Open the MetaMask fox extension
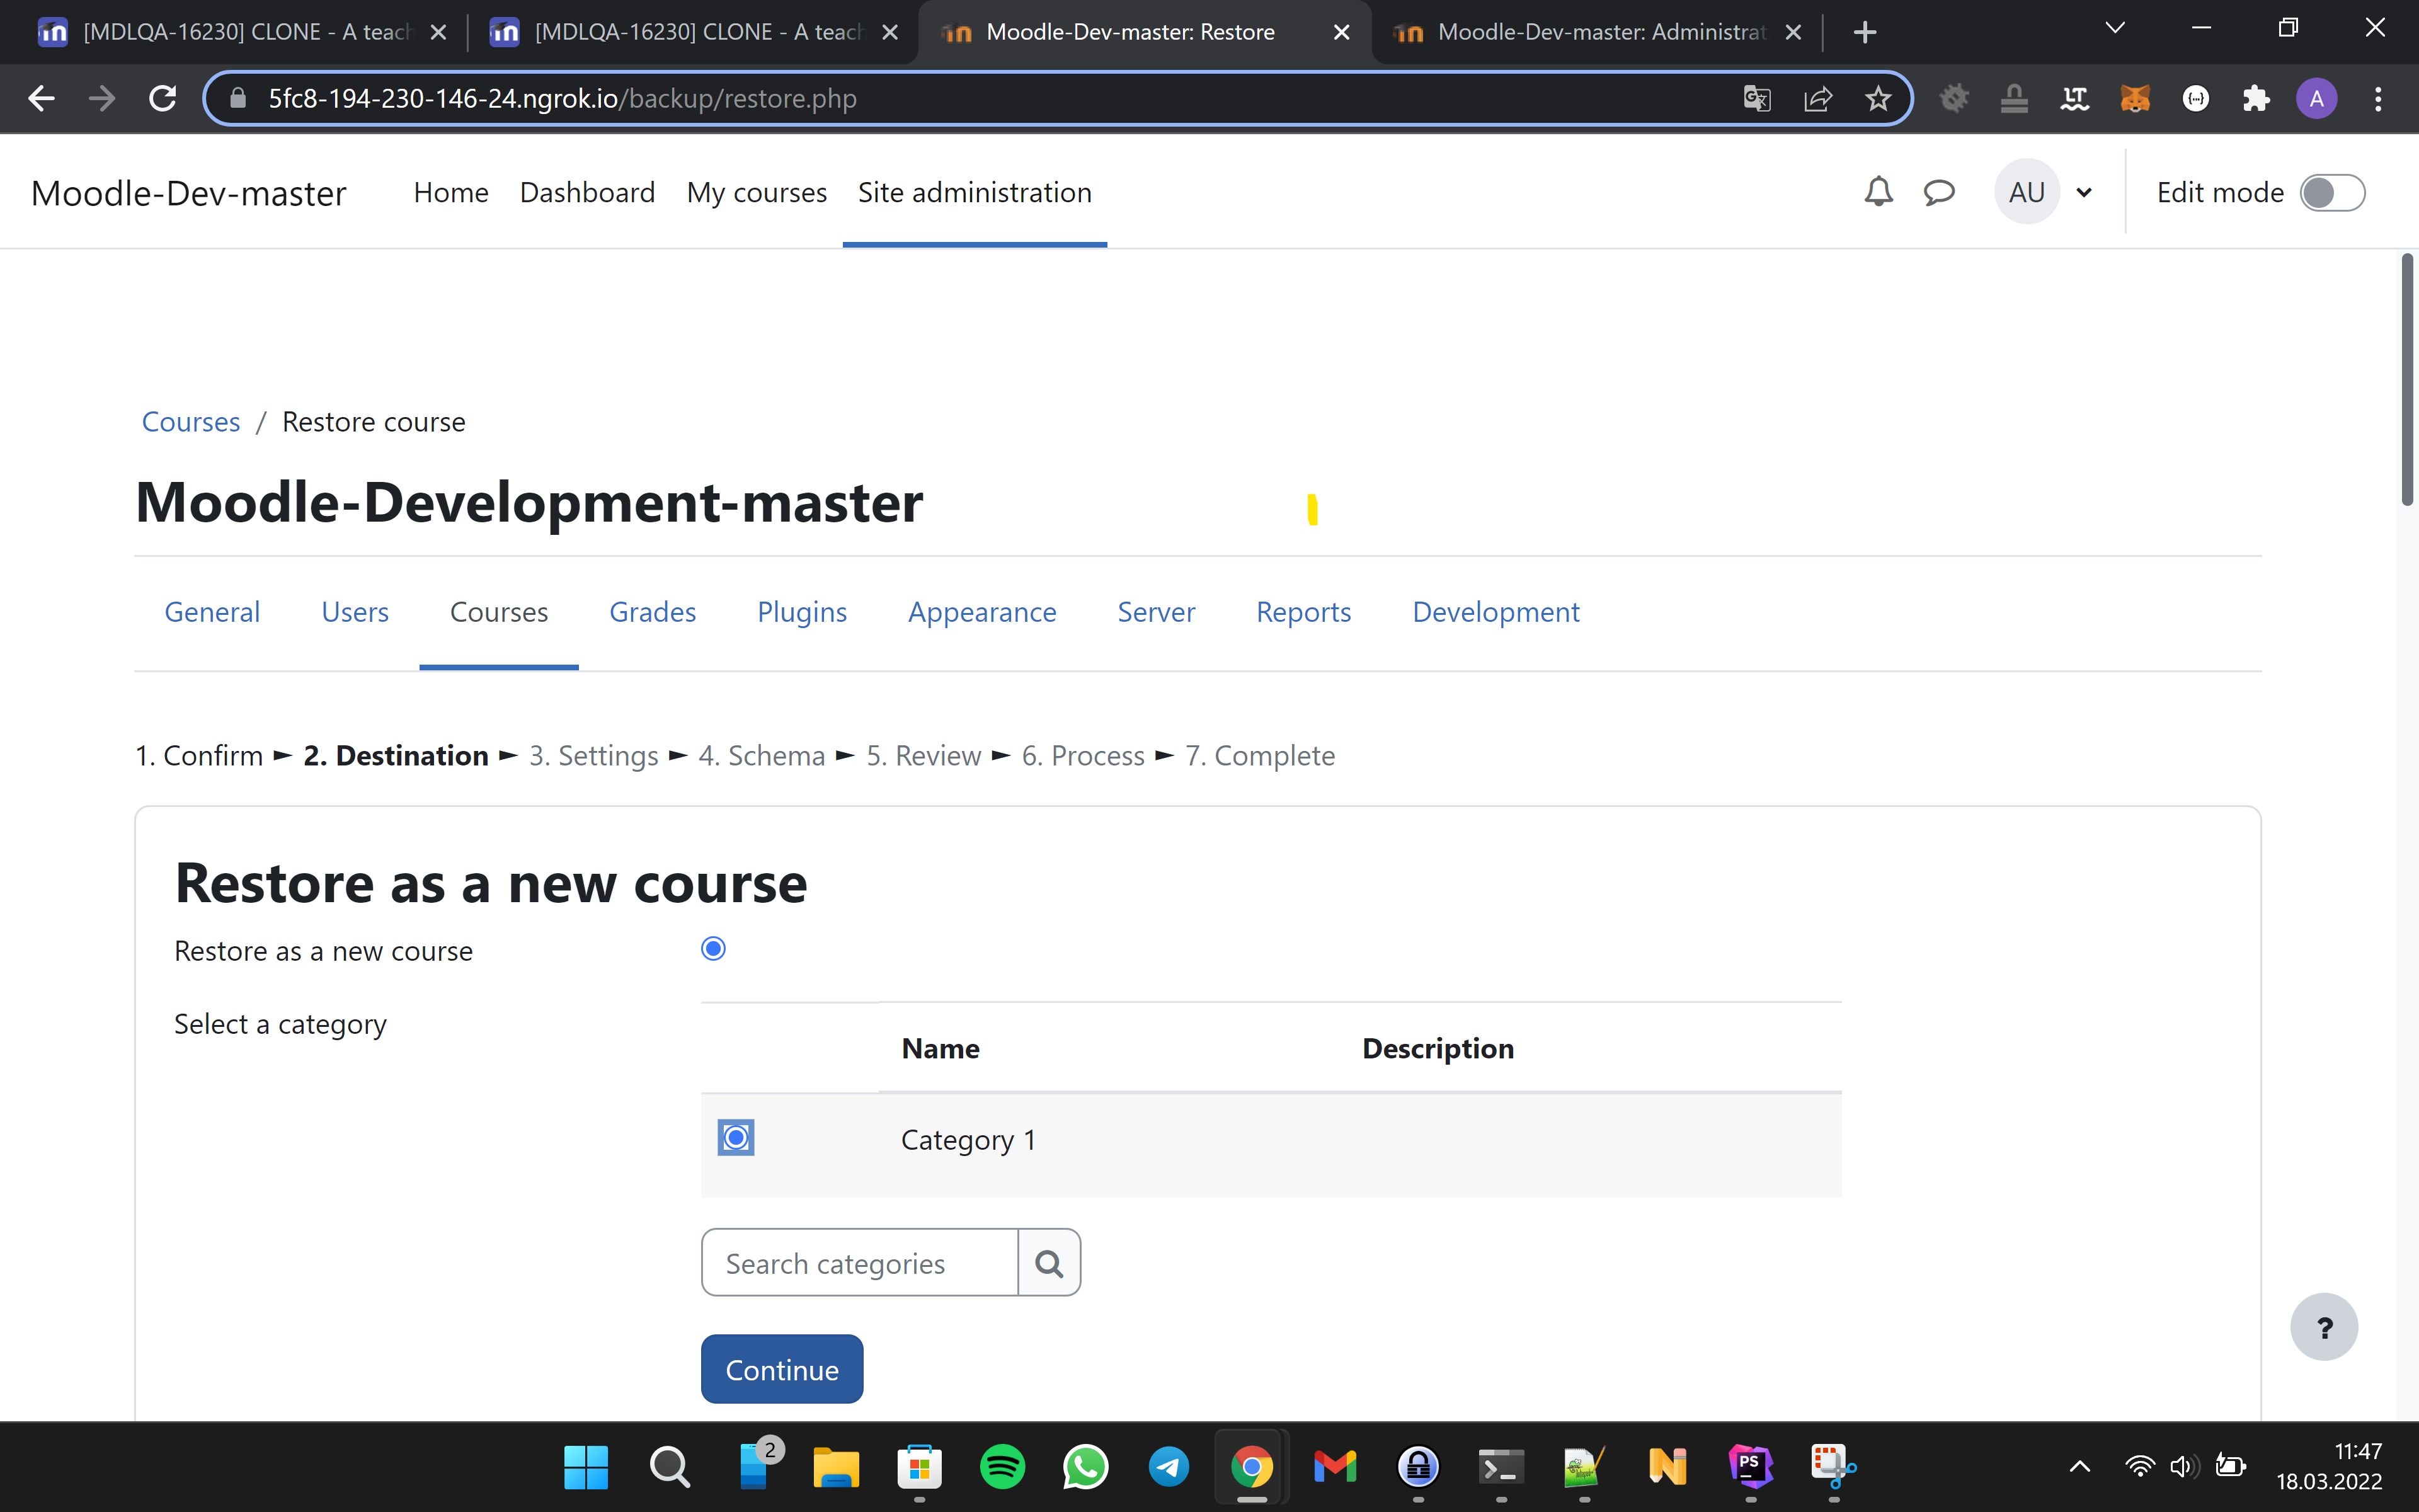 [x=2134, y=98]
